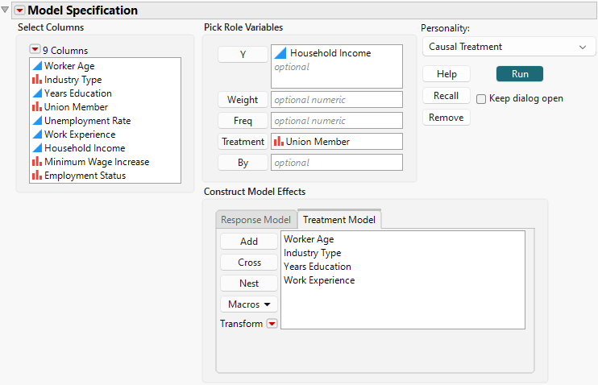
Task: Click the Household Income continuous icon in Select Columns
Action: coord(37,148)
